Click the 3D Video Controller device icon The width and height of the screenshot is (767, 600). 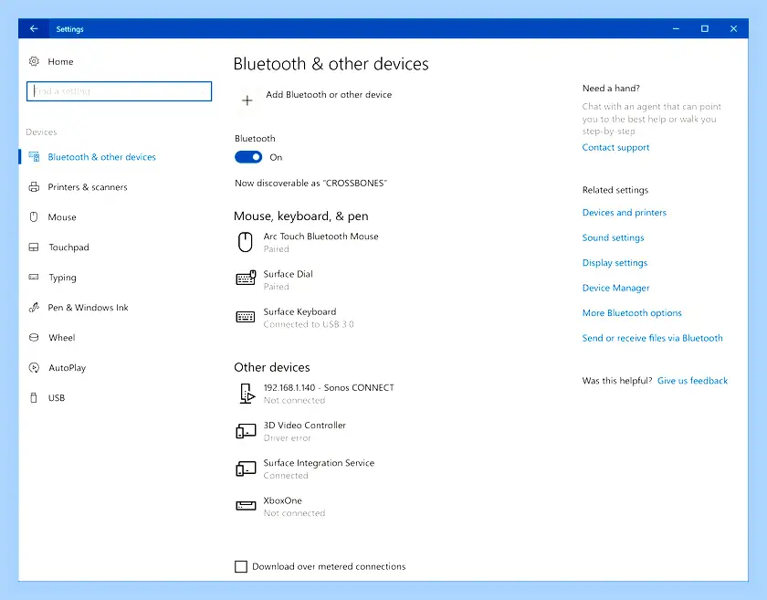click(246, 431)
